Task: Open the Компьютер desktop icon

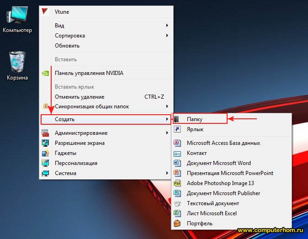Action: (17, 19)
